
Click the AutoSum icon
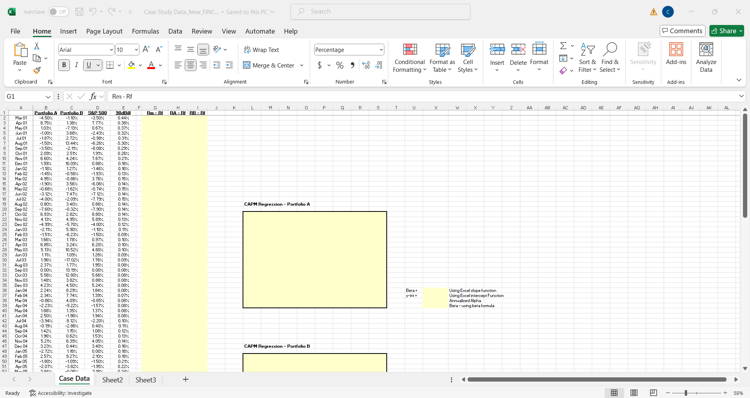click(x=564, y=45)
